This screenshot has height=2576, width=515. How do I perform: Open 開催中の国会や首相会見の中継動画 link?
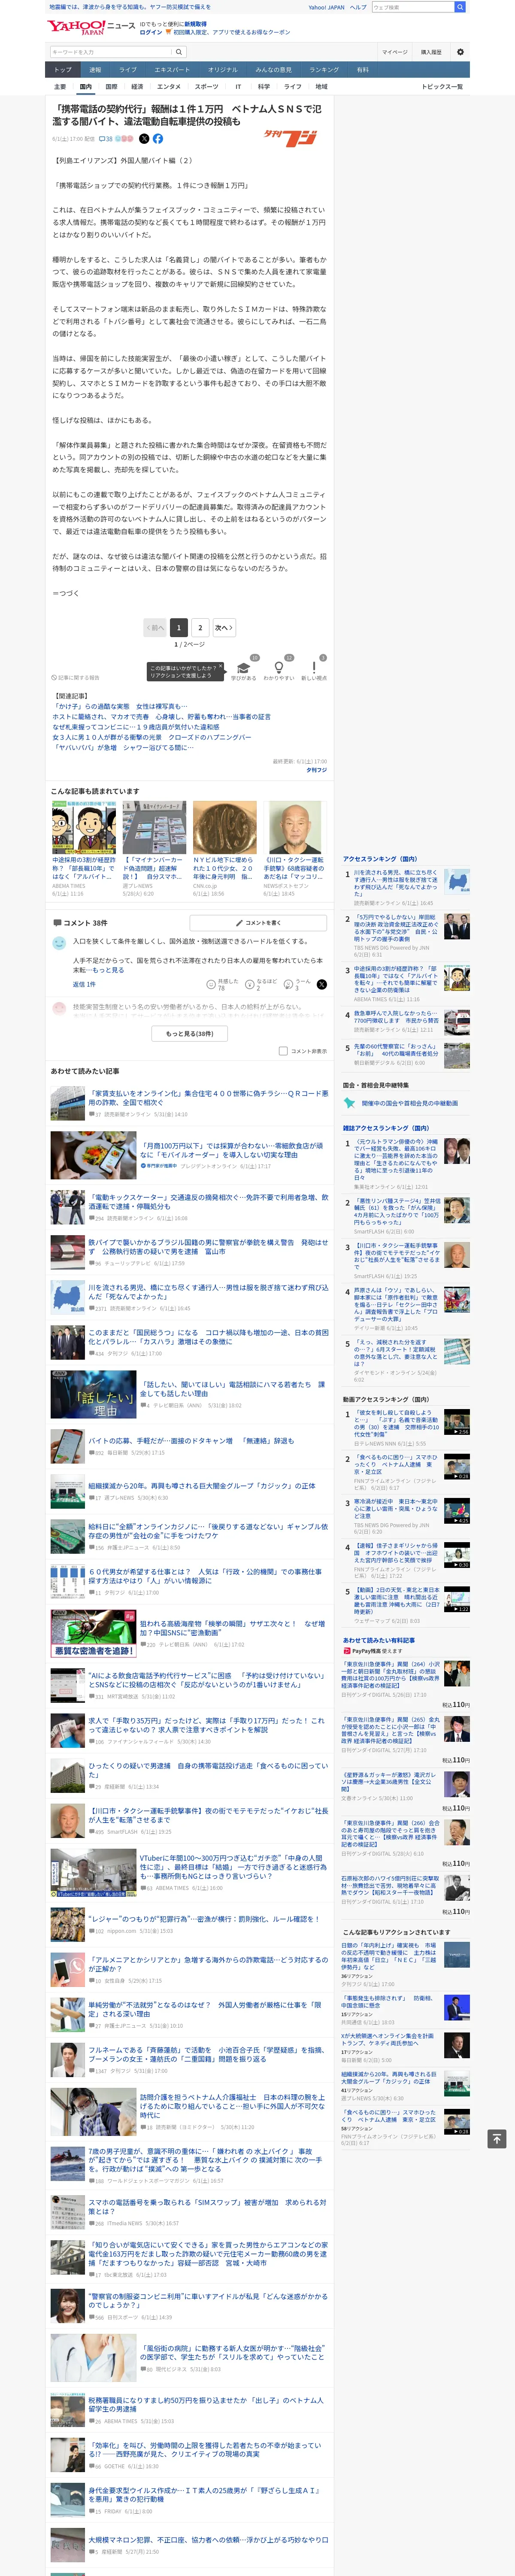(409, 1103)
